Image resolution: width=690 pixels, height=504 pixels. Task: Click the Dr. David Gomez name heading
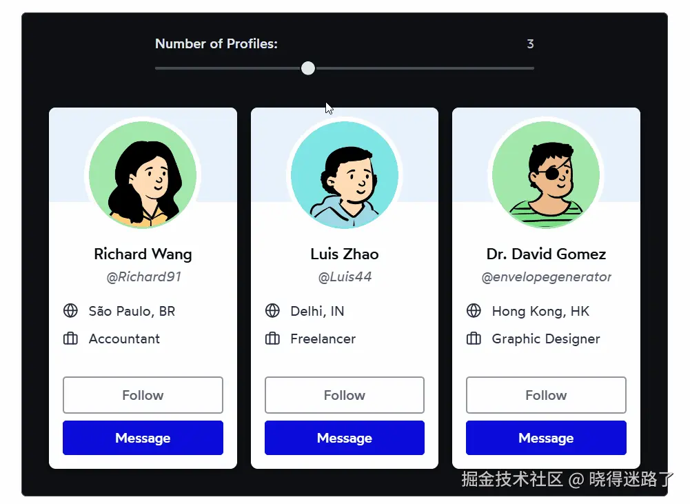coord(546,254)
